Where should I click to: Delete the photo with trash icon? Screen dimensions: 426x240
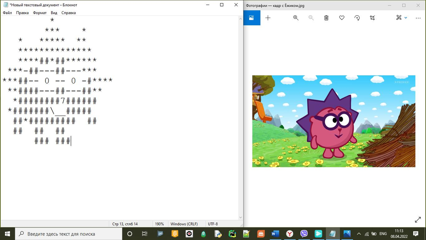(x=326, y=18)
